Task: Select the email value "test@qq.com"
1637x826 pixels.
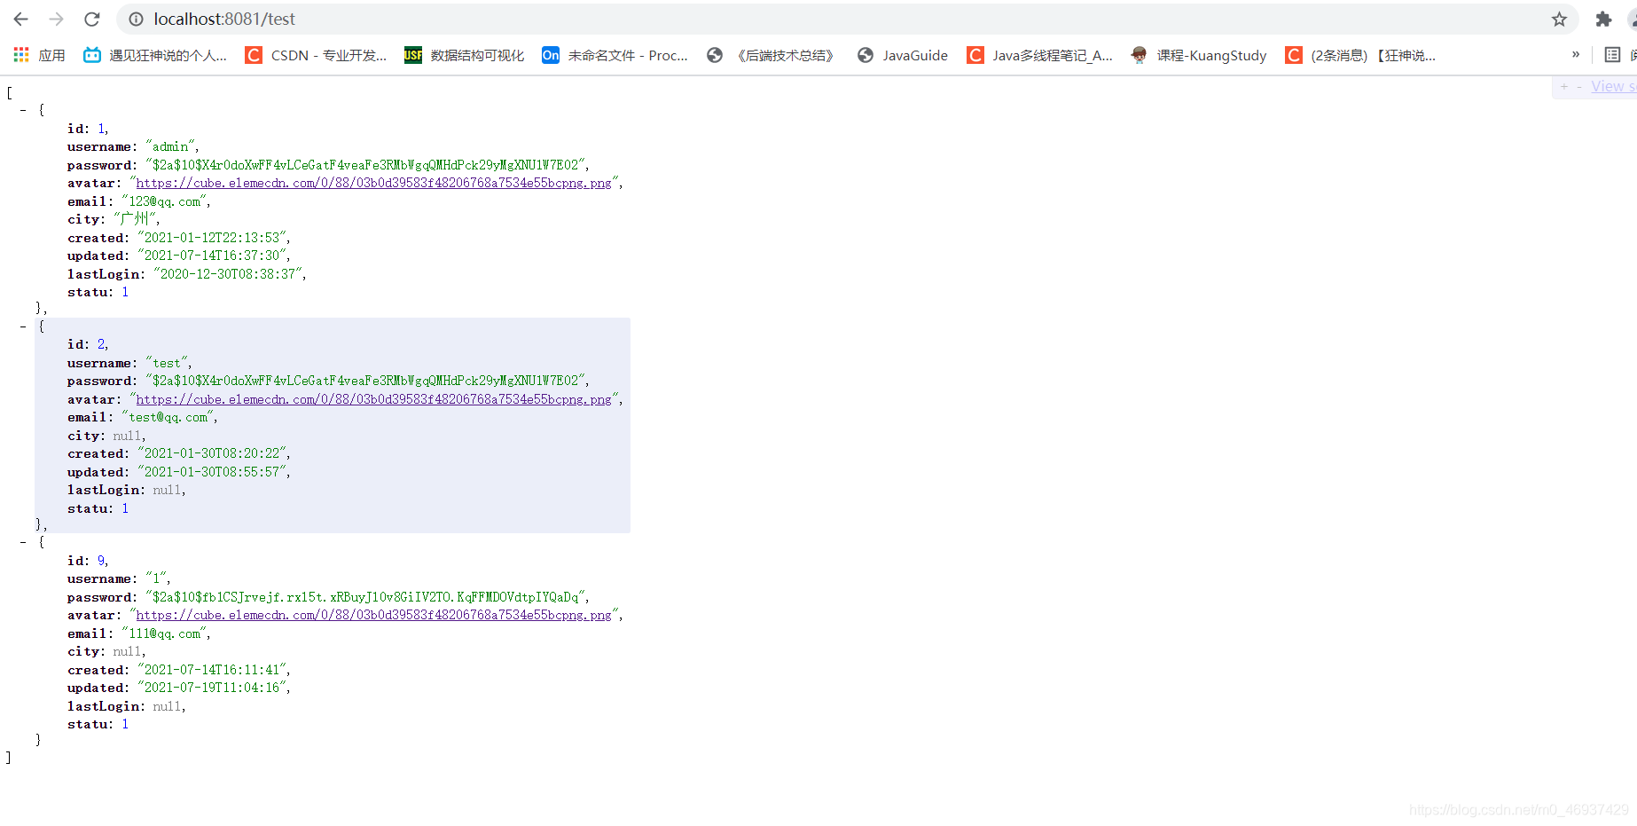Action: 168,417
